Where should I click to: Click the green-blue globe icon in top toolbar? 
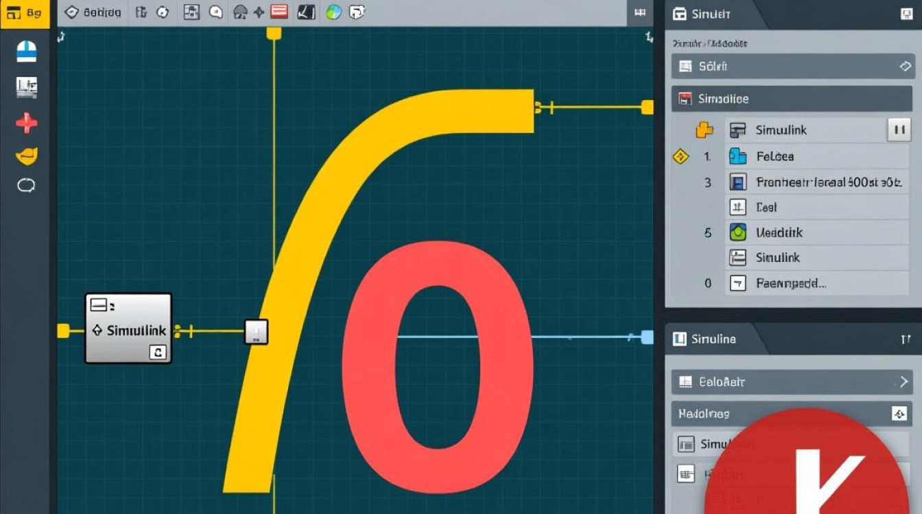[x=333, y=12]
